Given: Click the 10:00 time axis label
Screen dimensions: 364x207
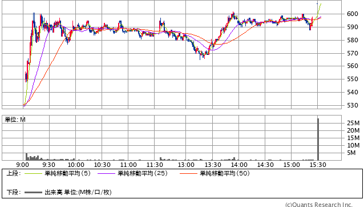Looking at the screenshot, I should point(76,165).
